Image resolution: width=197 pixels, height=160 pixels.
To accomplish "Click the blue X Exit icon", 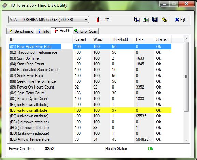I will 177,20.
